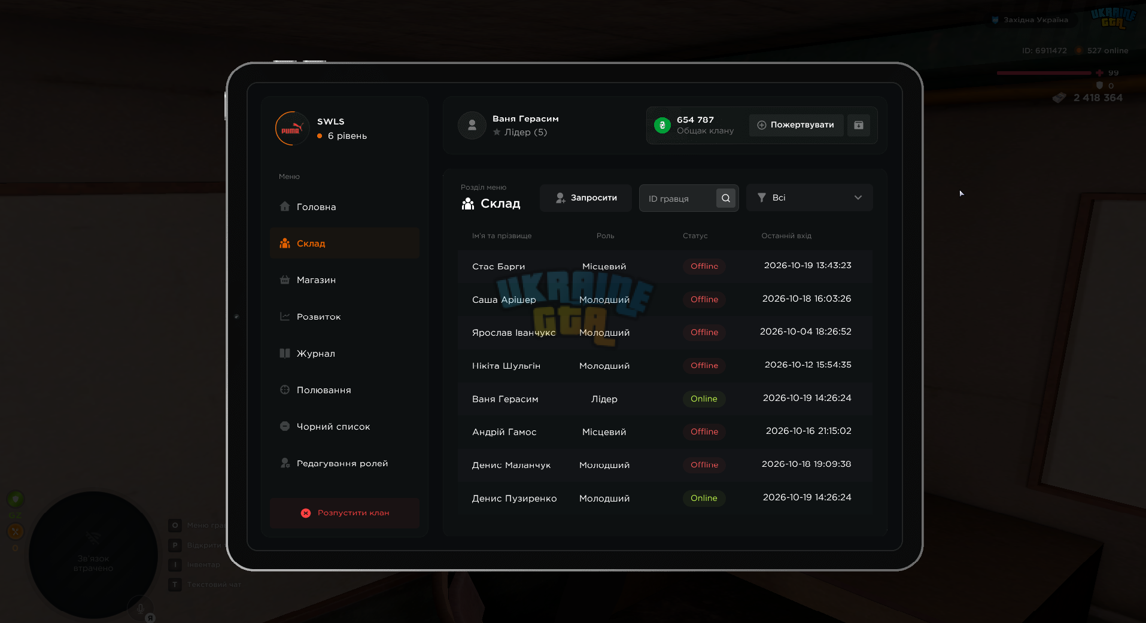Select the Склад menu item
The width and height of the screenshot is (1146, 623).
[x=344, y=244]
